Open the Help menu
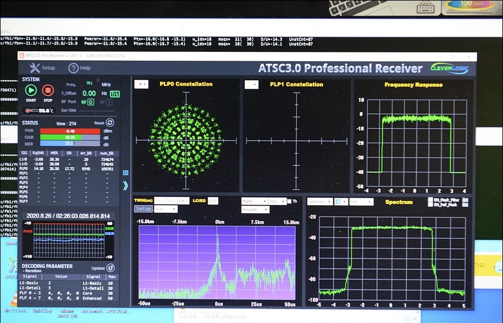Viewport: 503px width, 323px height. (79, 68)
